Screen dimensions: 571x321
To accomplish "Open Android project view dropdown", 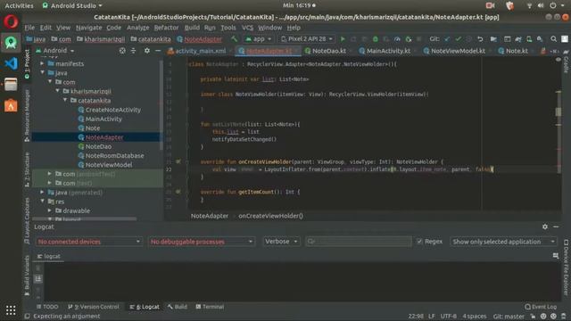I will pyautogui.click(x=55, y=51).
